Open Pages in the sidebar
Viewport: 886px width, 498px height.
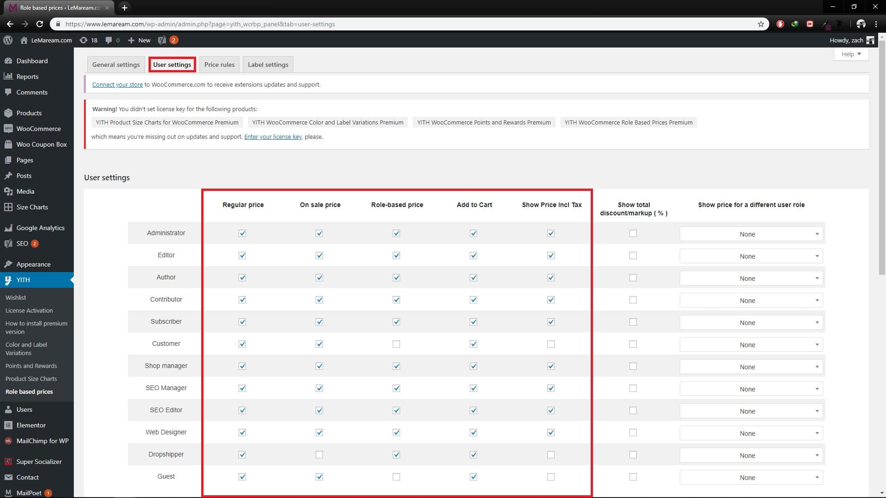pos(25,160)
